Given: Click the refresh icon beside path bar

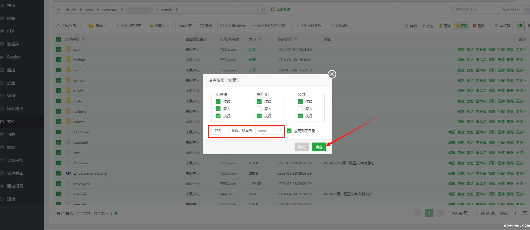Looking at the screenshot, I should tap(263, 10).
